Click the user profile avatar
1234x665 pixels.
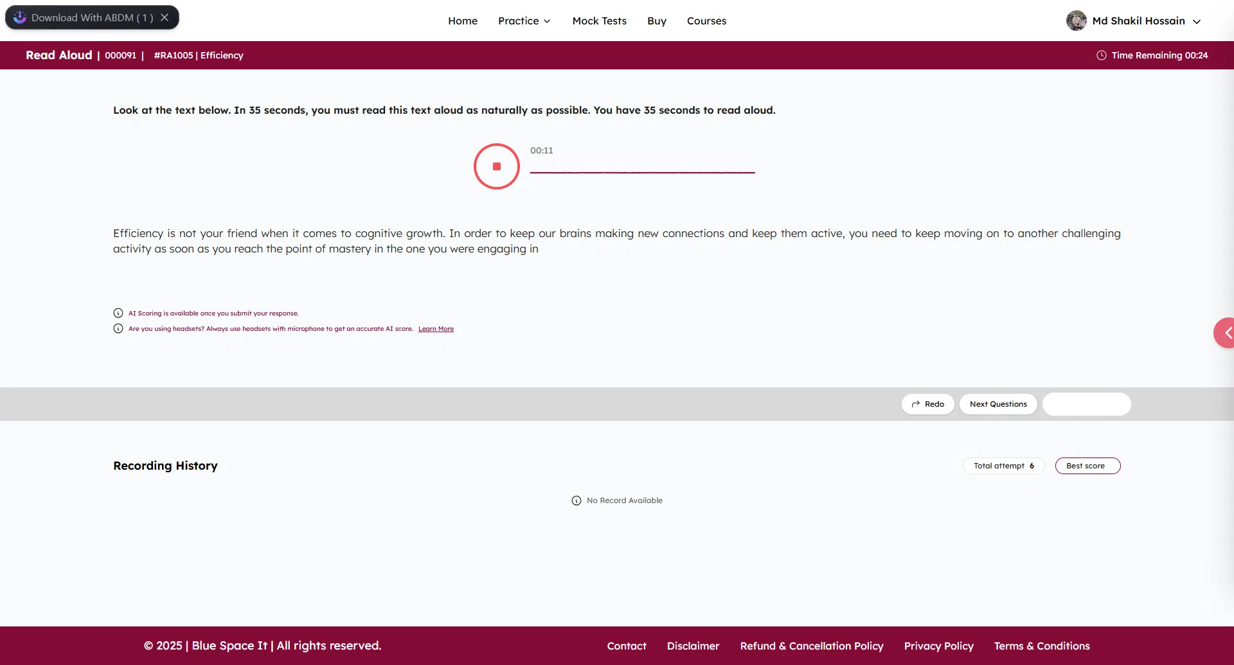click(x=1076, y=21)
